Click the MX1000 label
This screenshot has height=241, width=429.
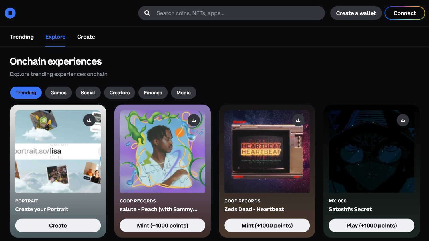point(338,201)
